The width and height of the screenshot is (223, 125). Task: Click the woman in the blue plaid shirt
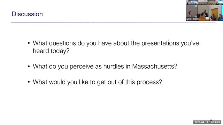213,17
